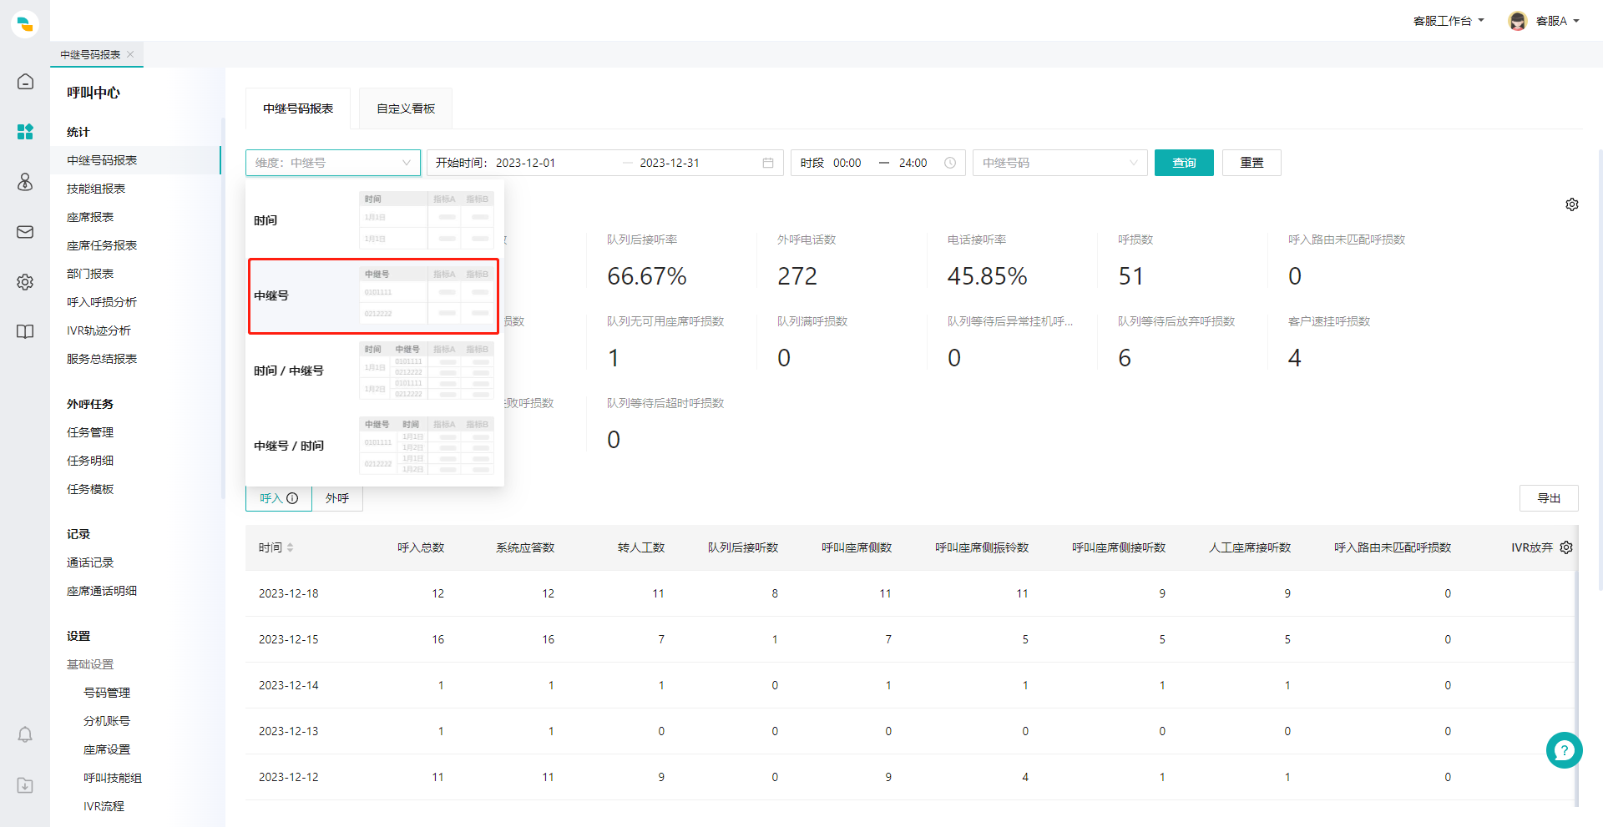Choose the 中继号 / 时间 dimension option
This screenshot has width=1603, height=827.
(374, 446)
